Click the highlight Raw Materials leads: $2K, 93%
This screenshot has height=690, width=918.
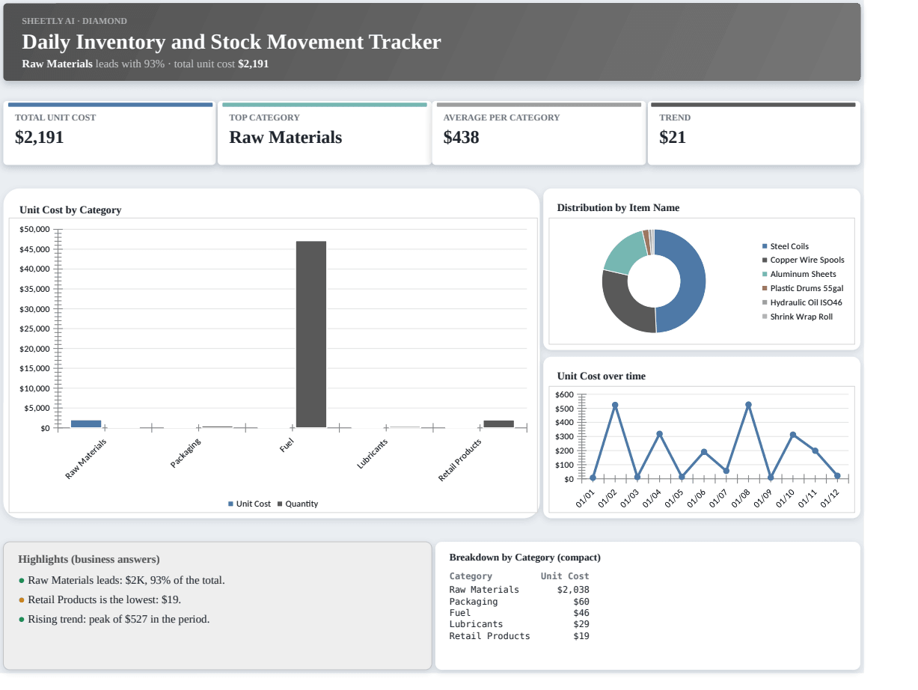[x=126, y=580]
